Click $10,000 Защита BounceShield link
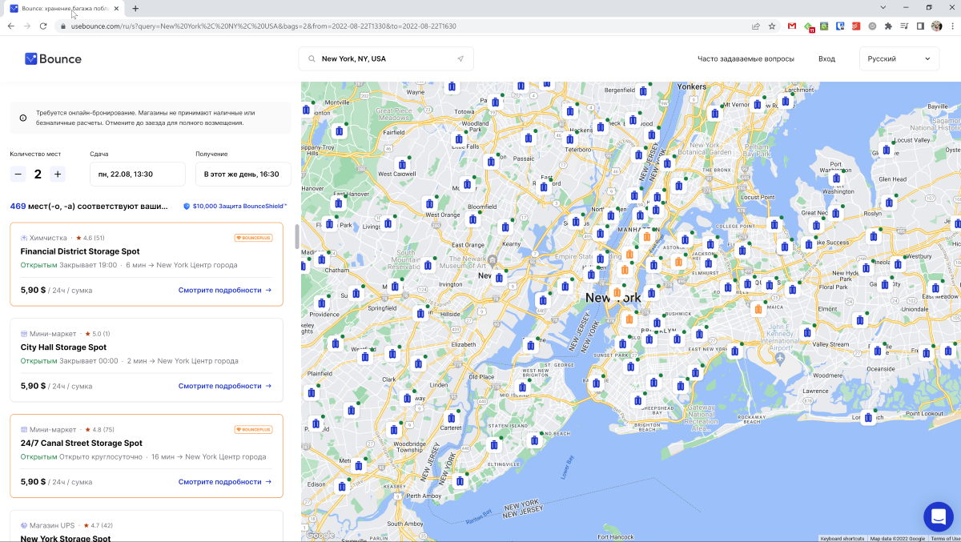This screenshot has height=542, width=961. (x=235, y=206)
